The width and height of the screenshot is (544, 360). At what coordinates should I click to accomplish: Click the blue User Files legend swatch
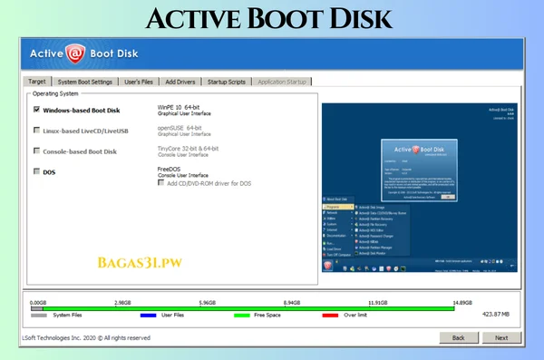(x=148, y=316)
